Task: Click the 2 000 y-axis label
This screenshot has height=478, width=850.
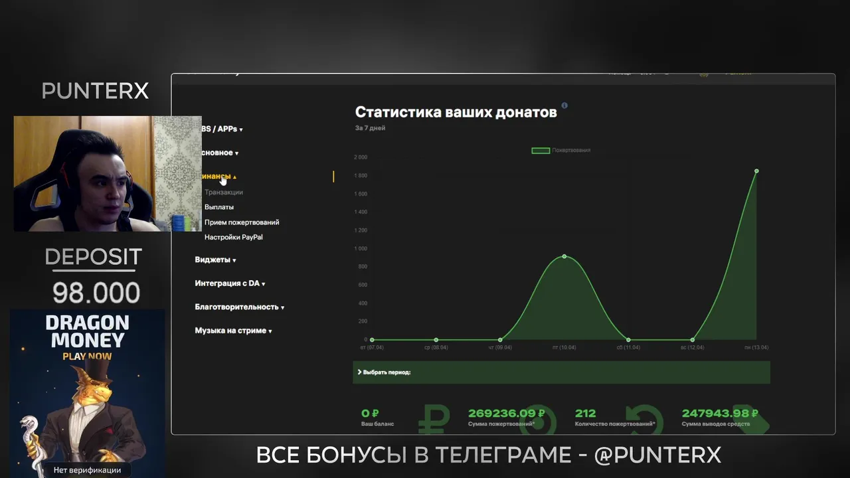Action: pyautogui.click(x=361, y=157)
